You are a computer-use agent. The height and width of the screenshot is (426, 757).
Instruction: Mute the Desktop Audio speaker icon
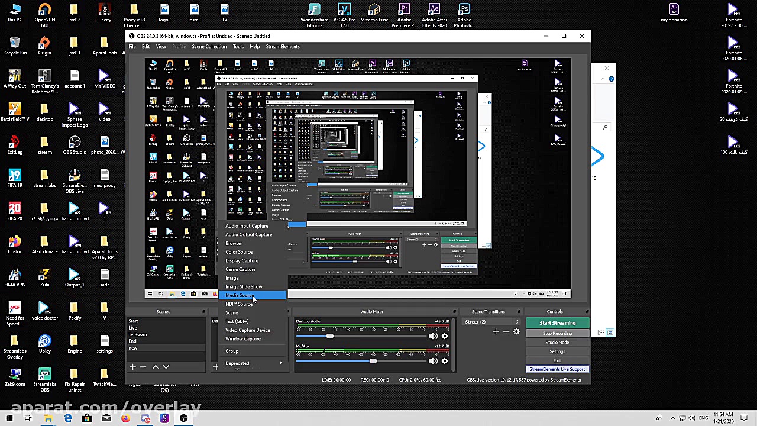[x=433, y=336]
